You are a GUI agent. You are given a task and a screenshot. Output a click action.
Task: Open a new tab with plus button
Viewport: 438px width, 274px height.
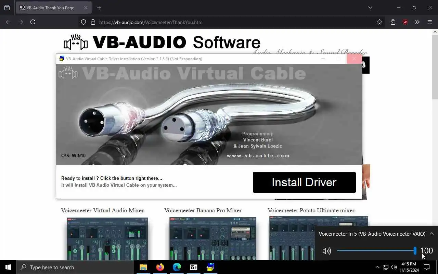99,8
